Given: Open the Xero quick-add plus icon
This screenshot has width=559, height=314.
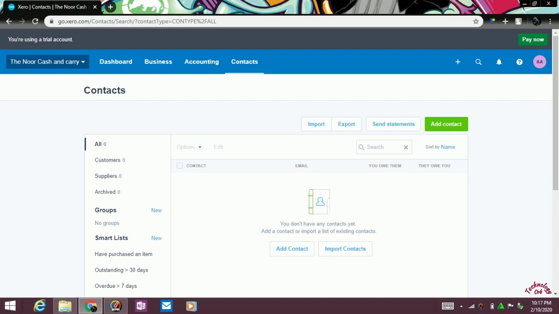Looking at the screenshot, I should pos(458,62).
